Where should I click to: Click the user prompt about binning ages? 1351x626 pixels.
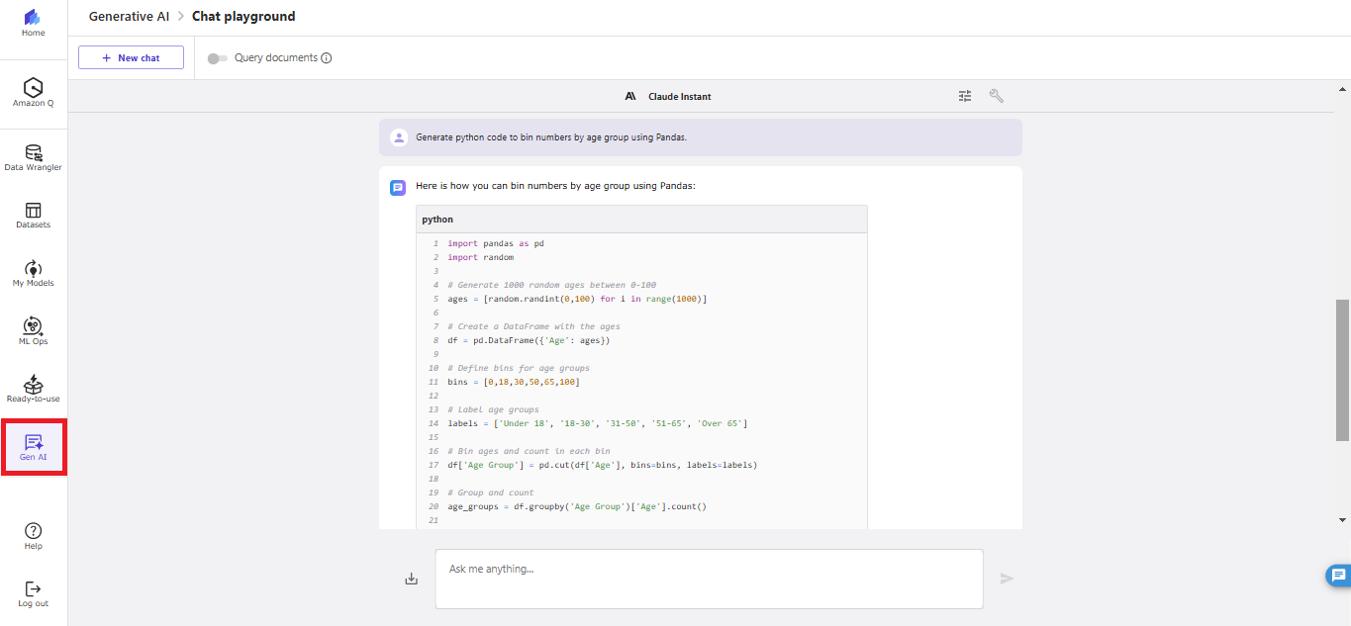coord(551,137)
